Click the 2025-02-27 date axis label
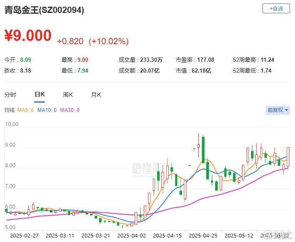Image resolution: width=295 pixels, height=242 pixels. pyautogui.click(x=24, y=236)
